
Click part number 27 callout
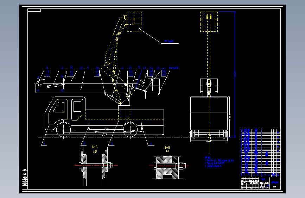(x=164, y=69)
